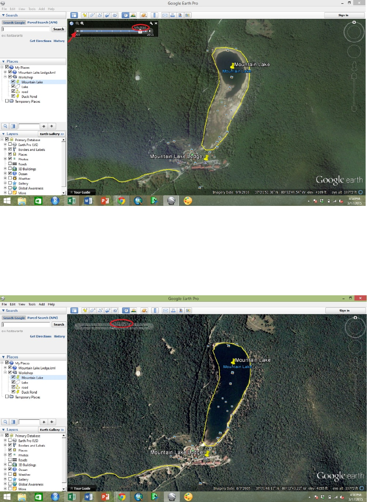The image size is (367, 502).
Task: Zoom in the historical time slider range
Action: tap(82, 23)
